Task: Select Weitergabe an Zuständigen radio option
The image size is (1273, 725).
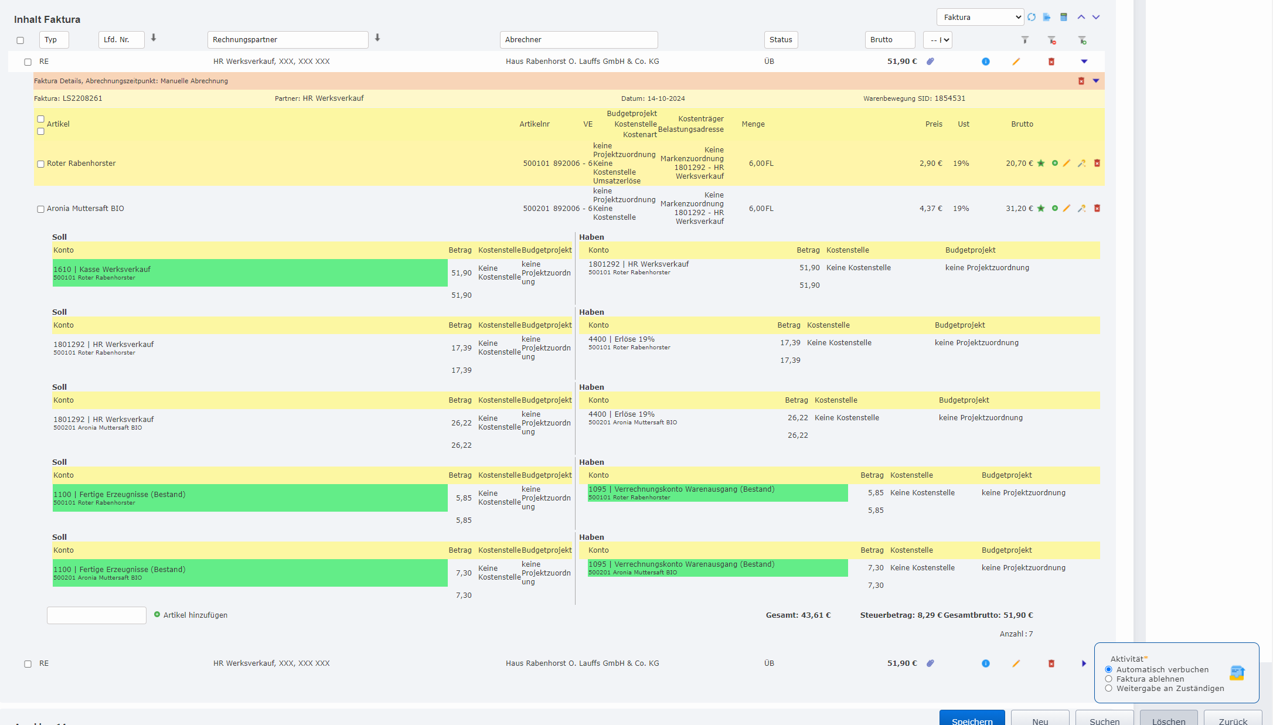Action: point(1108,688)
